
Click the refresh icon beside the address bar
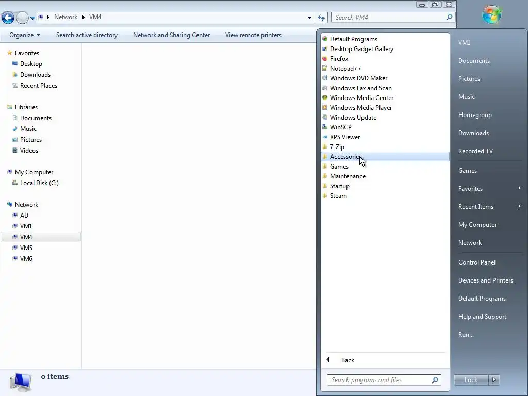click(x=321, y=18)
